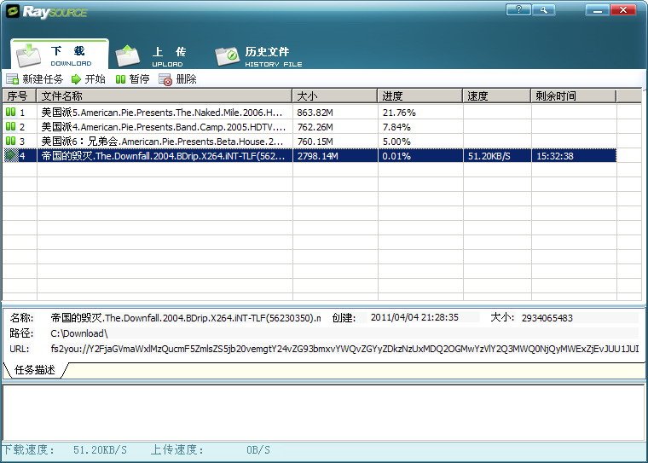This screenshot has height=463, width=648.
Task: Open the 历史文件 History File tab
Action: (x=258, y=56)
